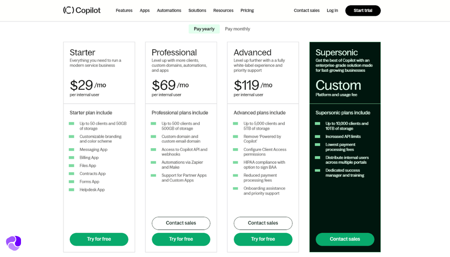Viewport: 450px width, 257px height.
Task: Click 'Start trial' in the header
Action: coord(363,11)
